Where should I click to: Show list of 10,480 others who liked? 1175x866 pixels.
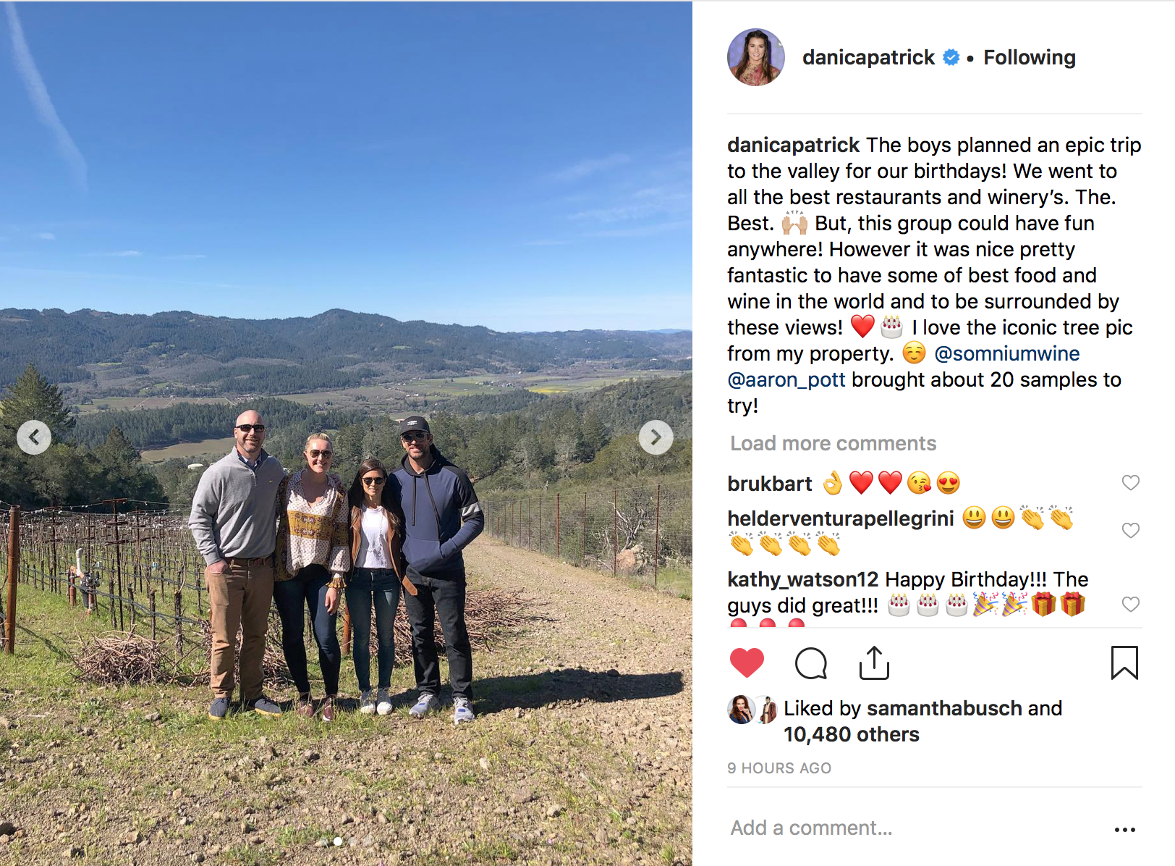[852, 734]
